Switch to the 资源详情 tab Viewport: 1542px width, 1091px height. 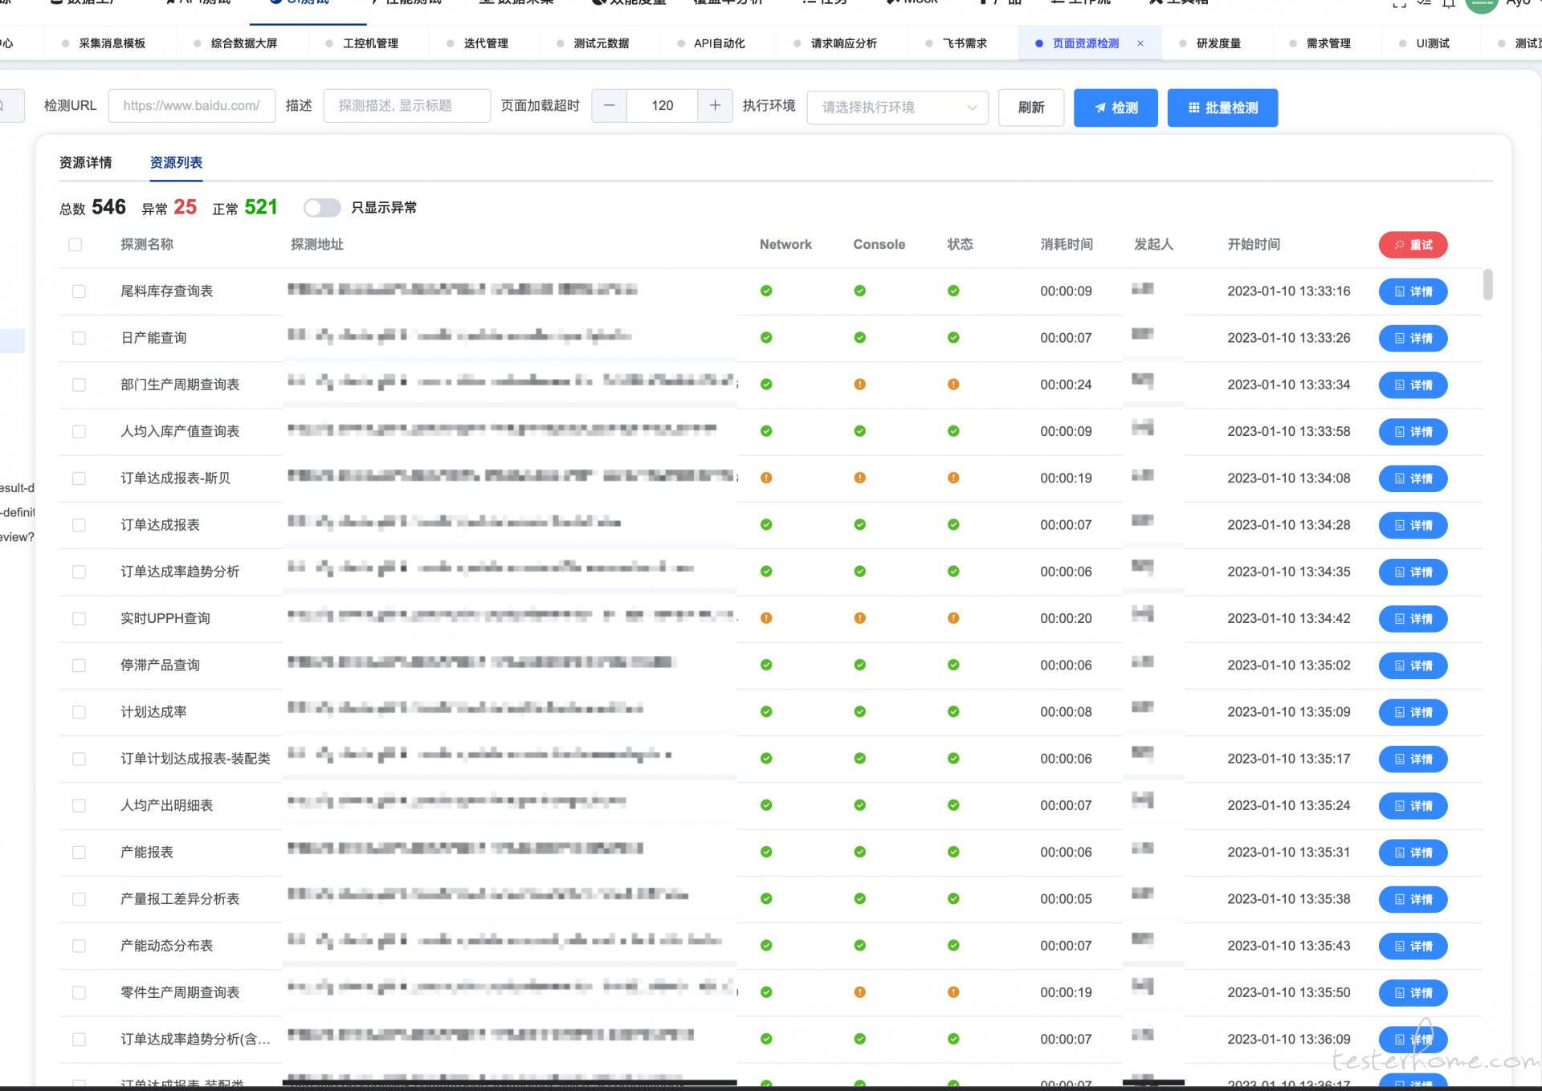pos(86,163)
